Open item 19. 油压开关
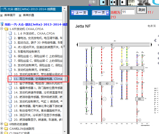The width and height of the screenshot is (159, 134). point(38,115)
